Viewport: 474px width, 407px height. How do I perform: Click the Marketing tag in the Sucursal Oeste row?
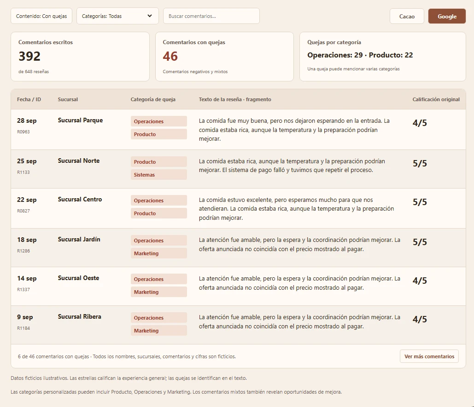coord(159,292)
